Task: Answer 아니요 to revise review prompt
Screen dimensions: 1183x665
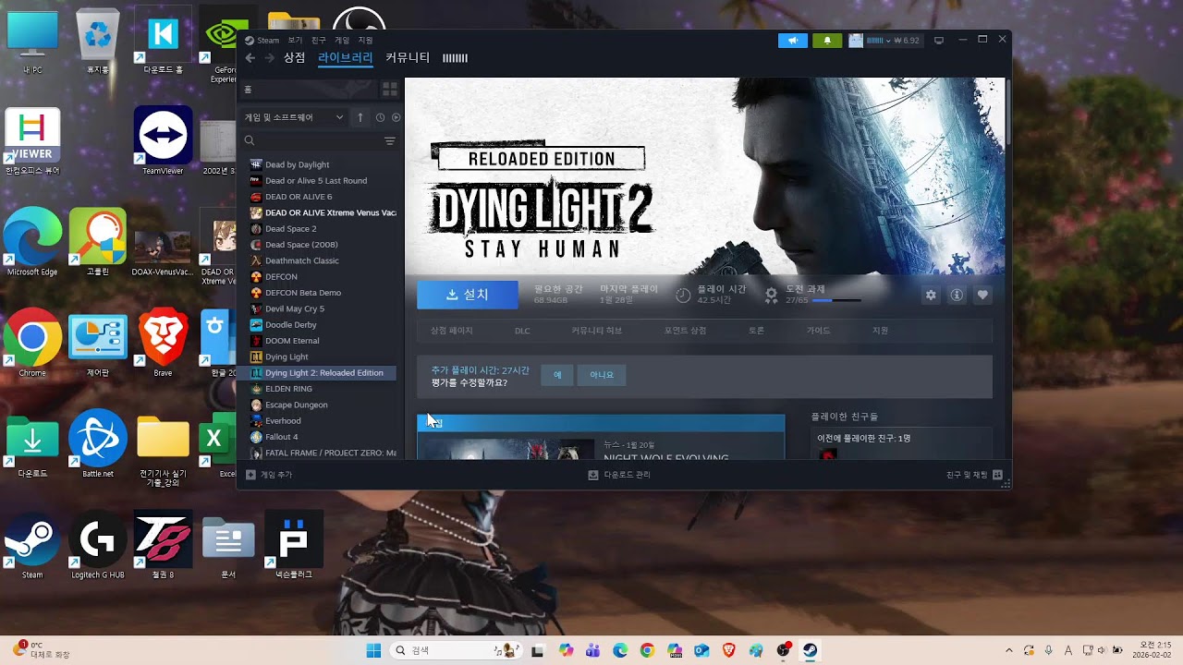Action: [602, 375]
